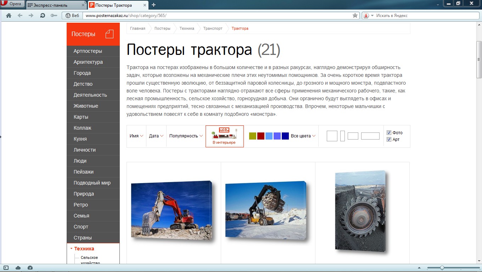
Task: Open a new tab with the plus button
Action: click(x=153, y=5)
